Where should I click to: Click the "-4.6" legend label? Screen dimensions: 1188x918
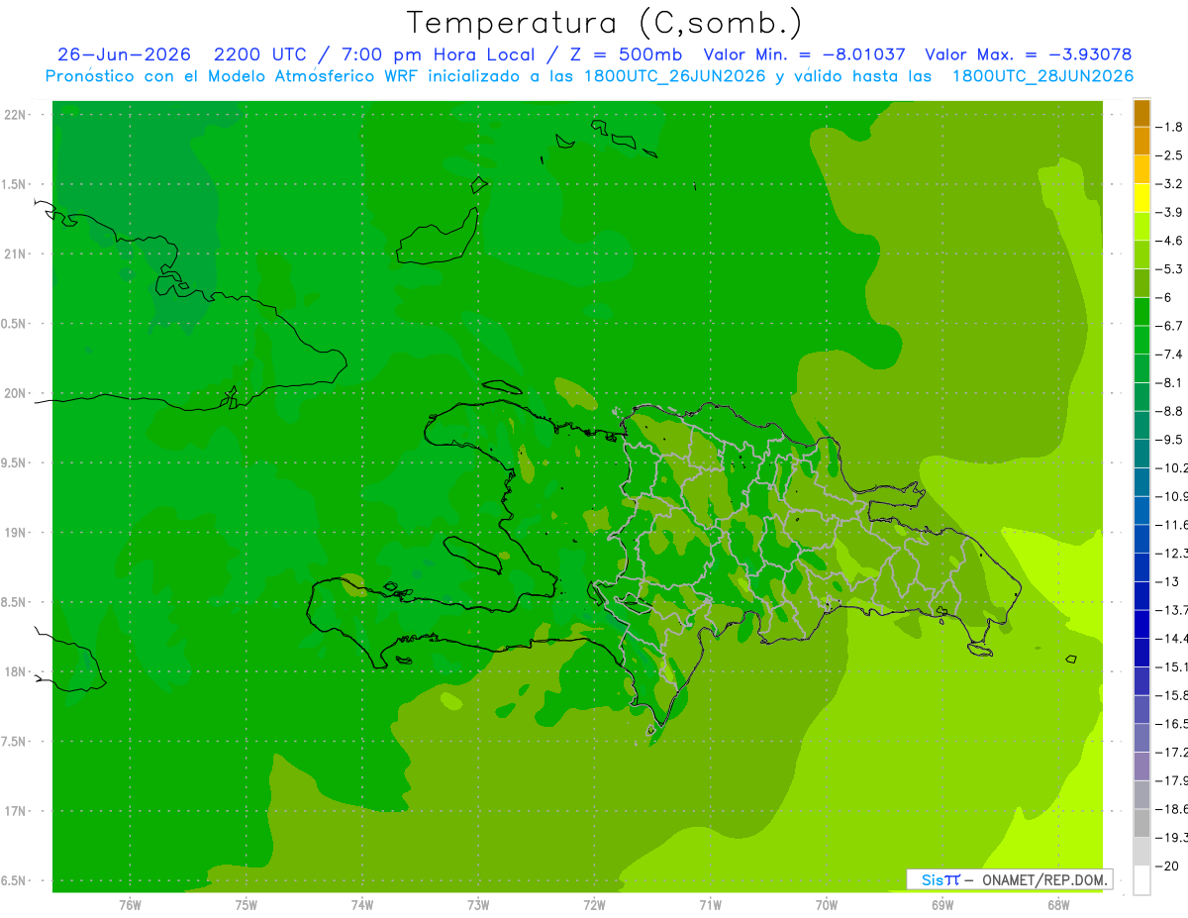tap(1170, 241)
